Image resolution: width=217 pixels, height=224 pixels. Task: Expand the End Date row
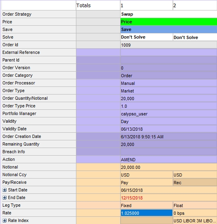coord(4,197)
